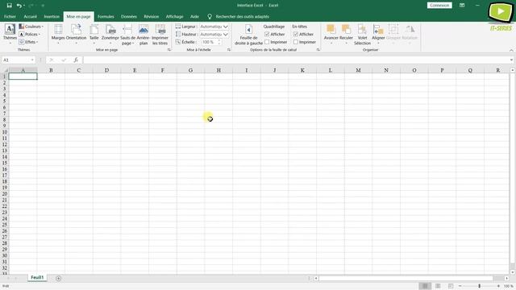Open the Name Box dropdown arrow

pyautogui.click(x=32, y=60)
